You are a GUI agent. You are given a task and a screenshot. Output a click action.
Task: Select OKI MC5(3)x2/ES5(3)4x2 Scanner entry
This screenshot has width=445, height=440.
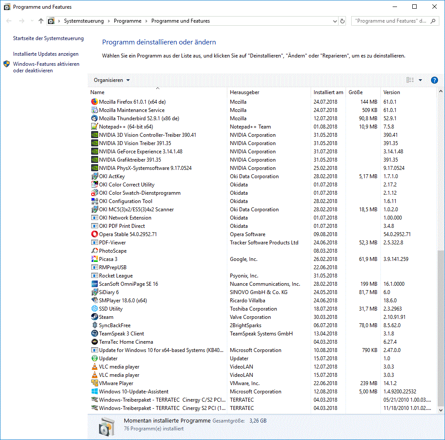coord(263,210)
